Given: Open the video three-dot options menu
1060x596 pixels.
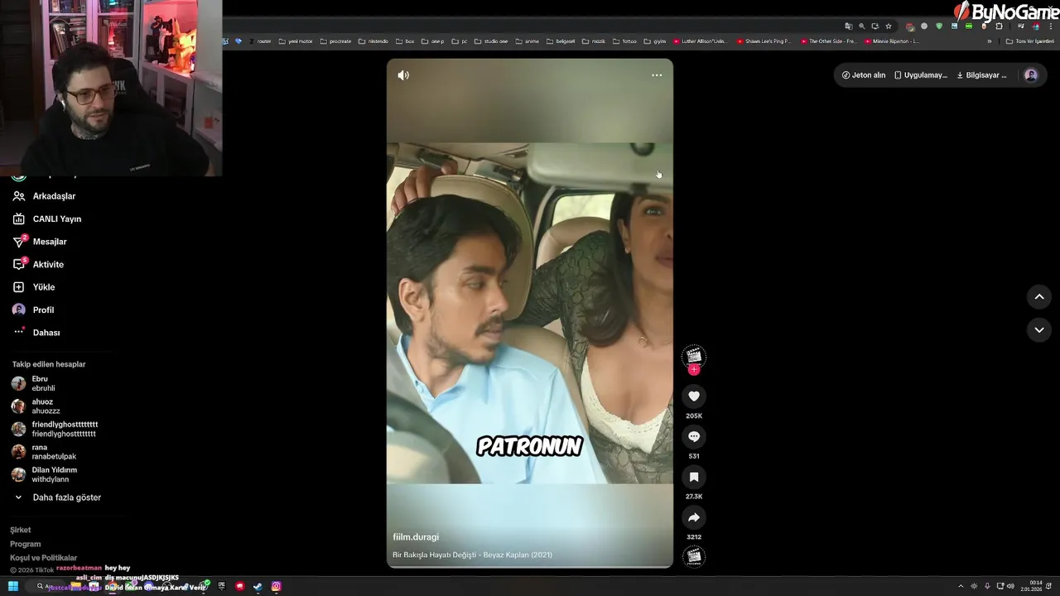Looking at the screenshot, I should coord(657,75).
